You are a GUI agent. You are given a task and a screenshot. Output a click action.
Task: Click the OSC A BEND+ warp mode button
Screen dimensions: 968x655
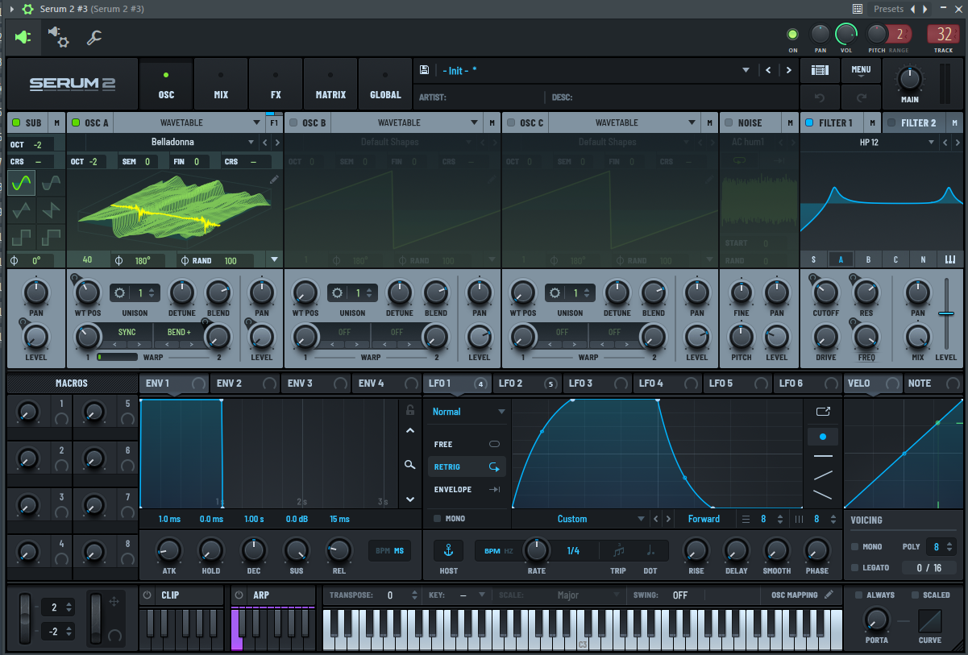[x=179, y=331]
